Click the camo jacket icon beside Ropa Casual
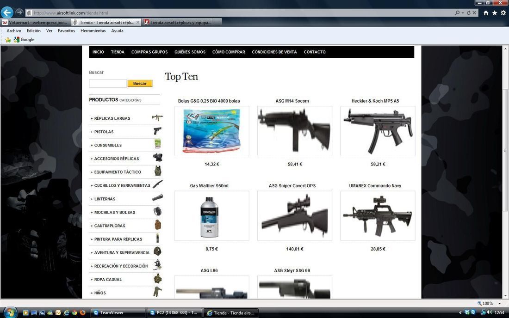The image size is (509, 318). pos(157,278)
